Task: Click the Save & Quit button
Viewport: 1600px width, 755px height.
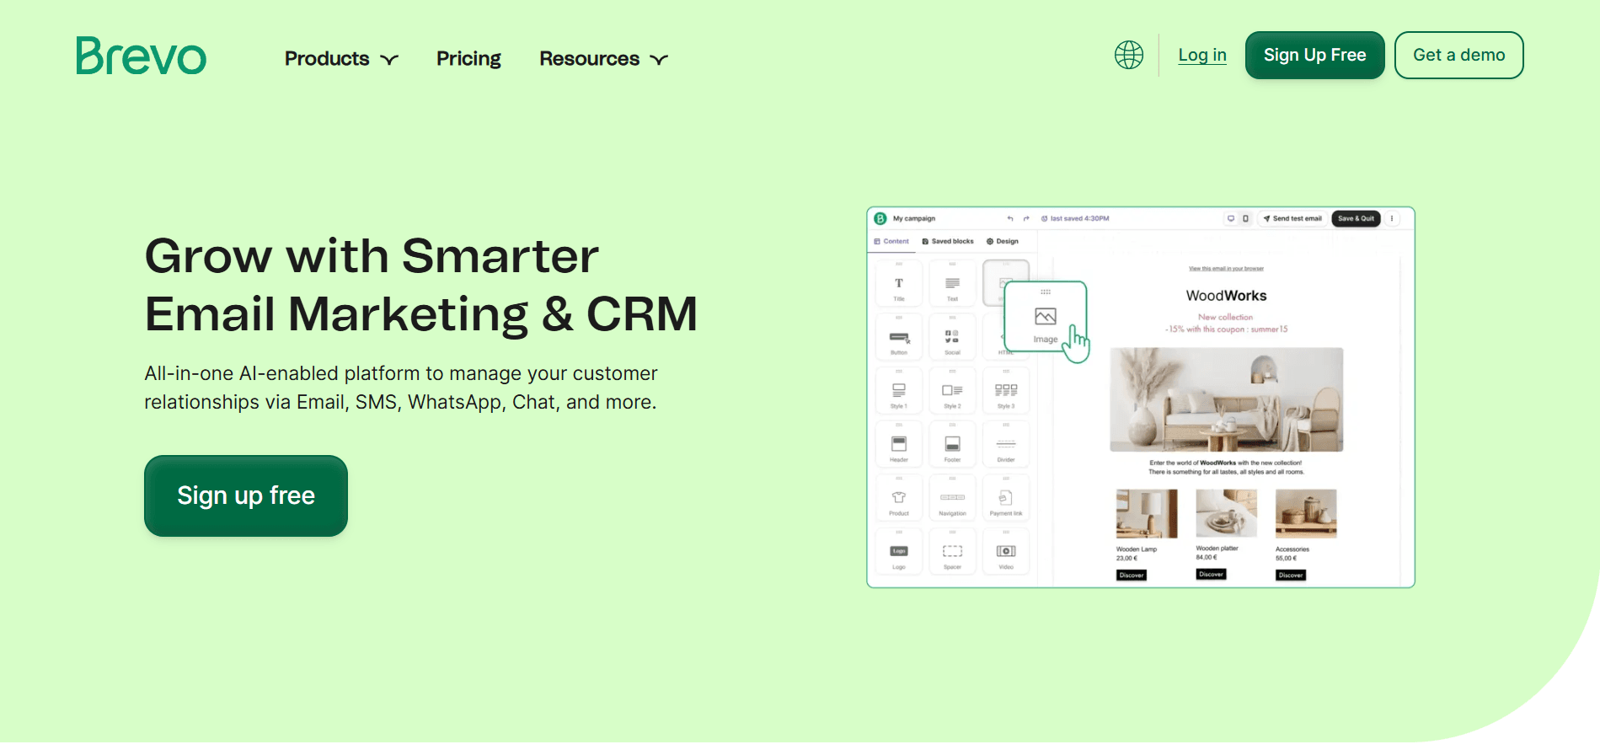Action: pyautogui.click(x=1356, y=218)
